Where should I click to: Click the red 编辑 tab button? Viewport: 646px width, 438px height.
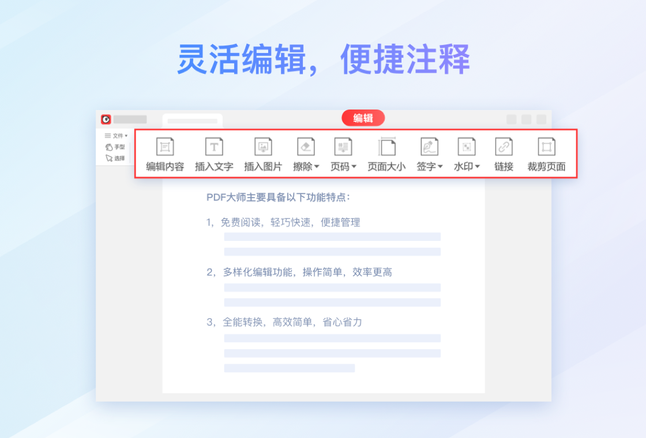[x=363, y=118]
